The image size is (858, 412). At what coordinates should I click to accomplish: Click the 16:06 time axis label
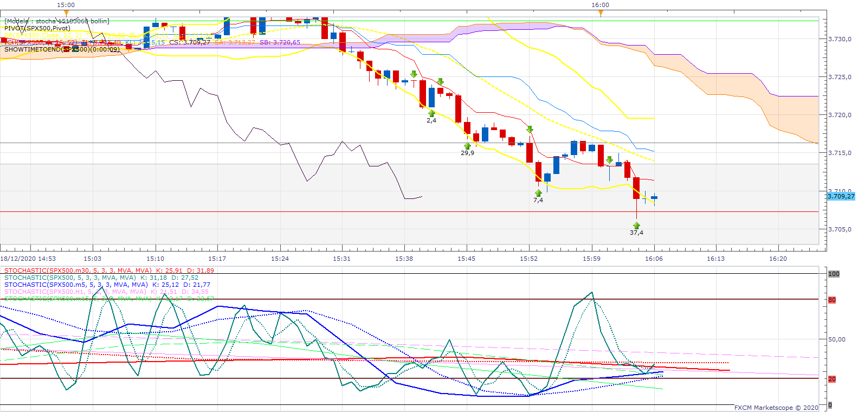[x=654, y=259]
